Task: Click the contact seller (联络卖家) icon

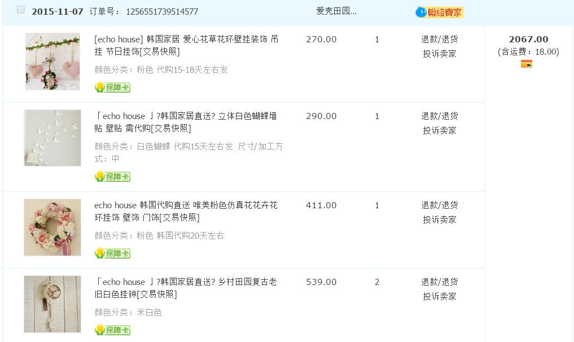Action: (x=439, y=12)
